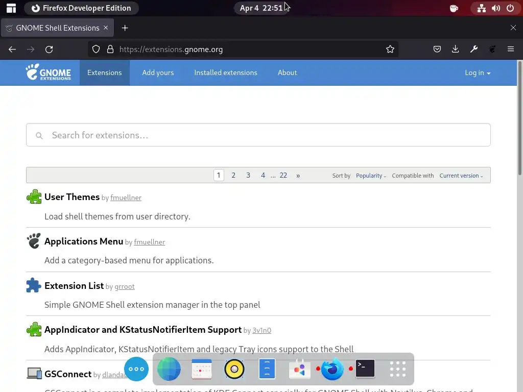Click the Search for extensions field
The image size is (523, 392).
click(258, 135)
